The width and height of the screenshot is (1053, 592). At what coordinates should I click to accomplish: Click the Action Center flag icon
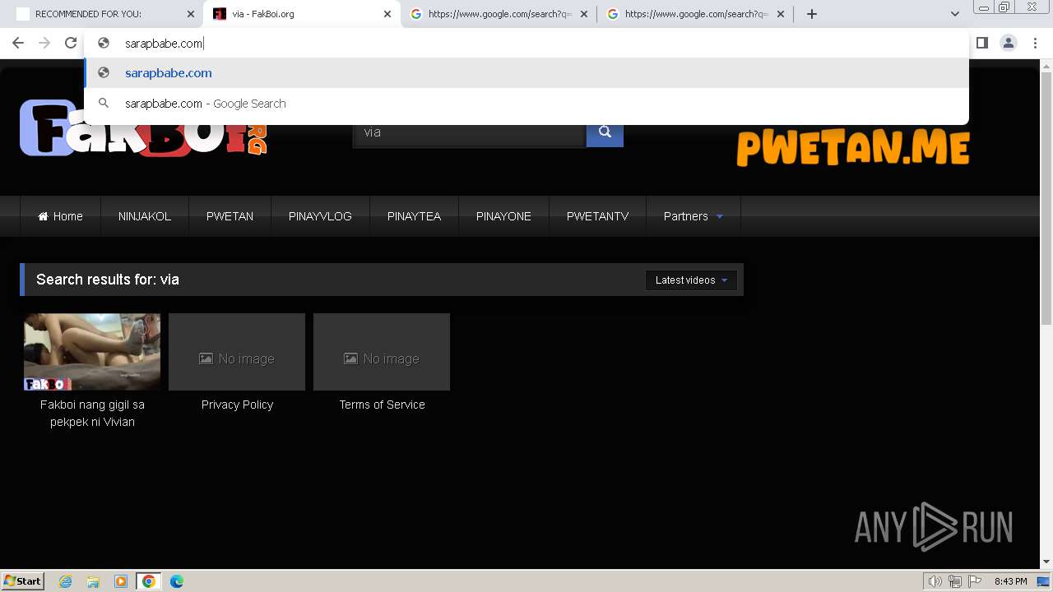pyautogui.click(x=975, y=581)
